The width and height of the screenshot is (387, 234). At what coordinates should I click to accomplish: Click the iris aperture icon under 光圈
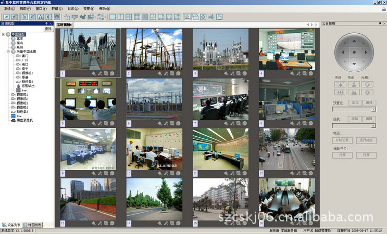368,84
